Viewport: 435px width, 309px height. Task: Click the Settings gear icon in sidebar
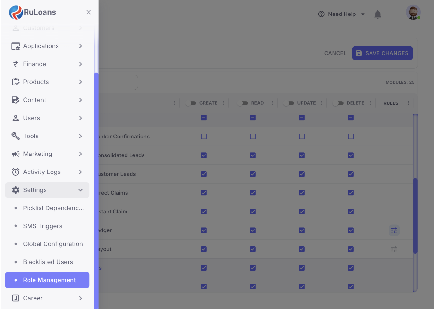click(x=15, y=190)
